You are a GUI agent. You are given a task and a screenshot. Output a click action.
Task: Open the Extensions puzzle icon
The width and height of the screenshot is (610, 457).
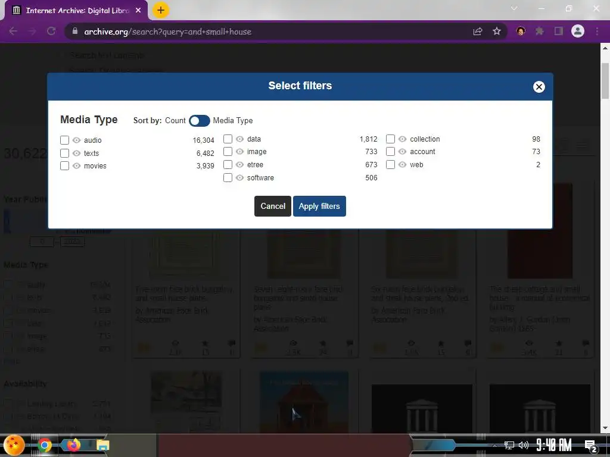(539, 31)
